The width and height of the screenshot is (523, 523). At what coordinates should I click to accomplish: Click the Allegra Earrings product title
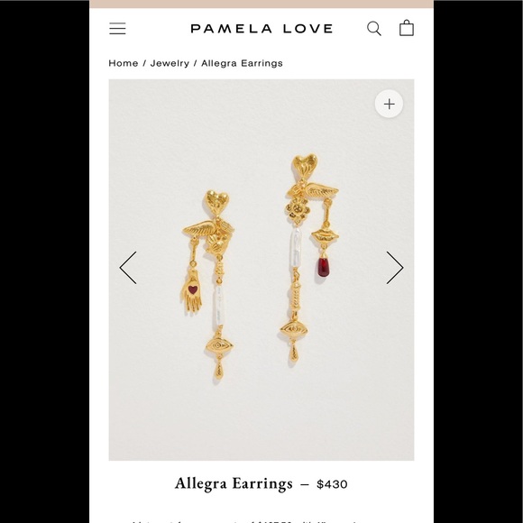pyautogui.click(x=234, y=484)
